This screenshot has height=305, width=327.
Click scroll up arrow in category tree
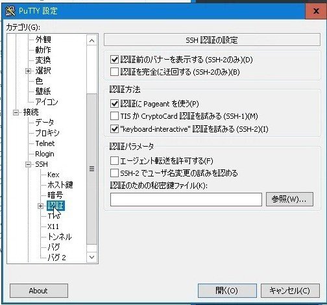click(x=91, y=41)
